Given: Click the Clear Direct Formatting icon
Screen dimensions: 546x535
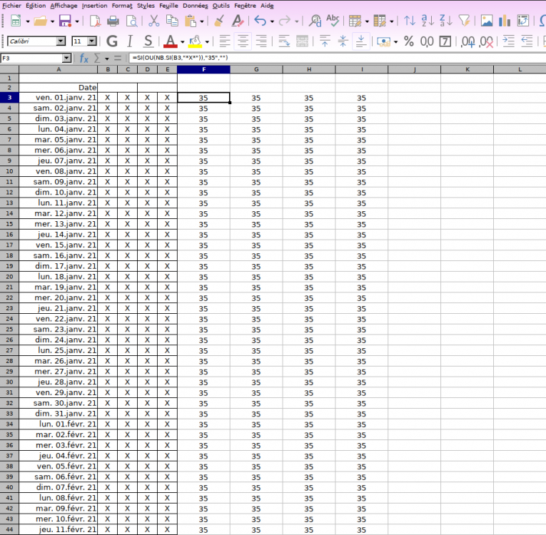Looking at the screenshot, I should point(238,21).
